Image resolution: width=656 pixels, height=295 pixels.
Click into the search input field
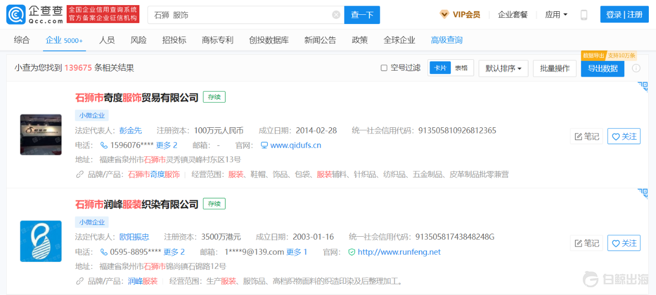pyautogui.click(x=241, y=15)
